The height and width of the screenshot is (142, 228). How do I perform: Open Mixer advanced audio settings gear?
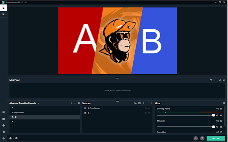point(224,103)
